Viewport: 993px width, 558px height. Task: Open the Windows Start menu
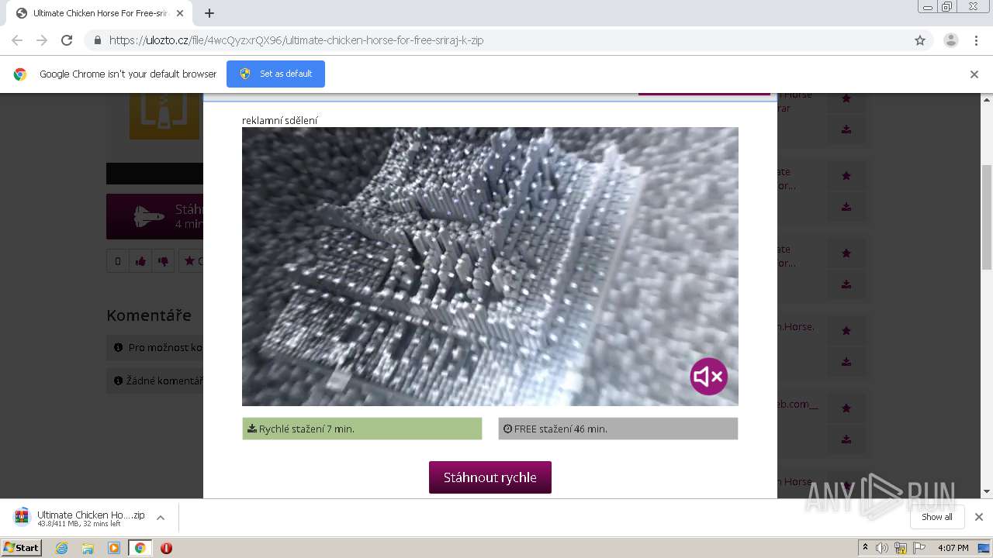pyautogui.click(x=21, y=548)
